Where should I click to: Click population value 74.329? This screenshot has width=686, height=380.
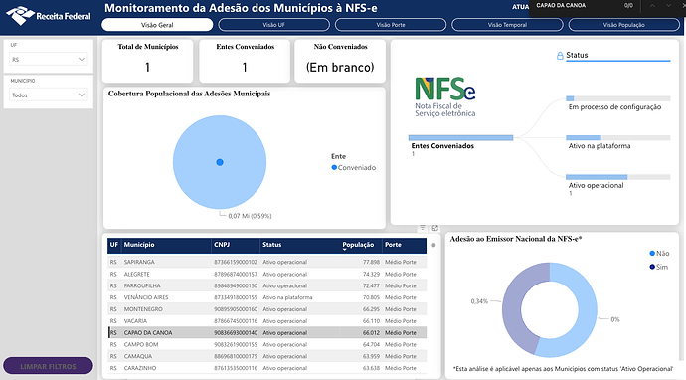[371, 274]
